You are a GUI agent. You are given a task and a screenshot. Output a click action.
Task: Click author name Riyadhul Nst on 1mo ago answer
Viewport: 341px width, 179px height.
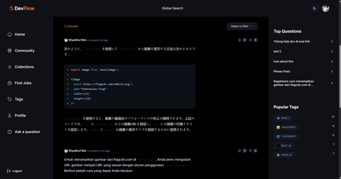[x=77, y=151]
